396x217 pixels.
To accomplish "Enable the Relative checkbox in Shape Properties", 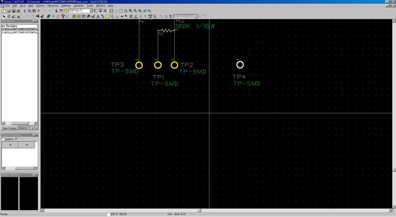I will click(x=3, y=139).
